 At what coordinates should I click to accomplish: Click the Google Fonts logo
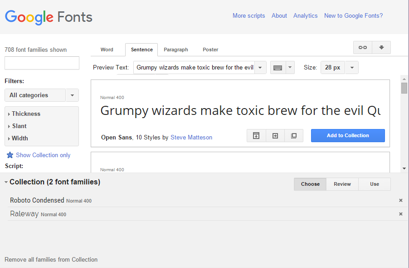(49, 17)
